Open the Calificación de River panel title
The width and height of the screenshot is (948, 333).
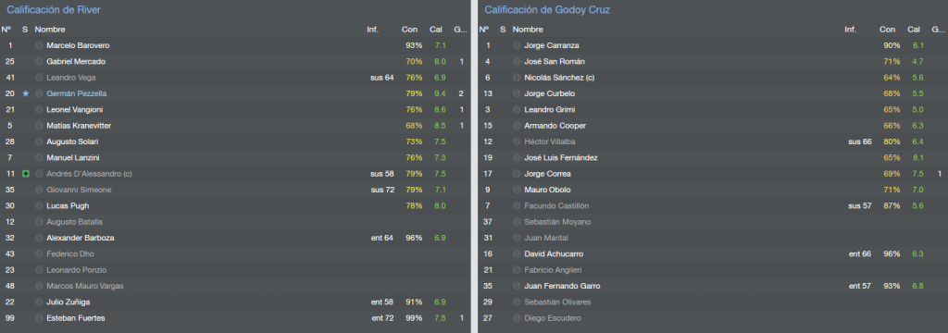click(x=54, y=9)
